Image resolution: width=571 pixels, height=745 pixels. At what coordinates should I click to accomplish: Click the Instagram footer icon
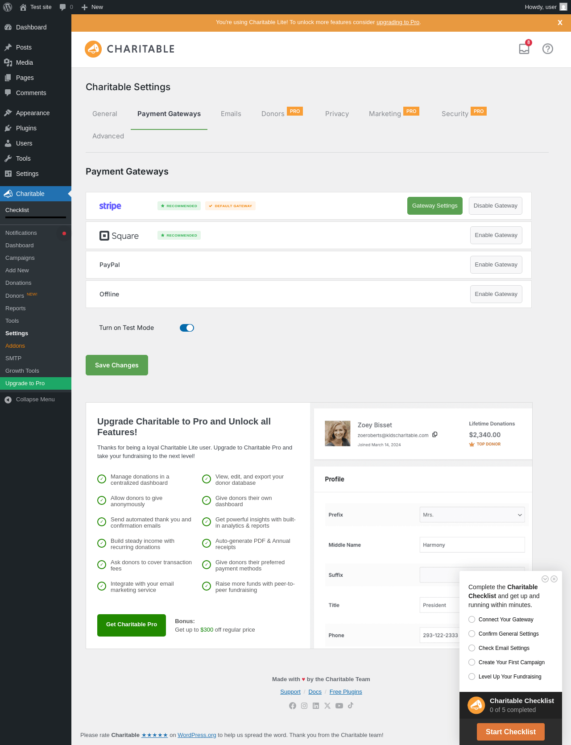(x=304, y=706)
